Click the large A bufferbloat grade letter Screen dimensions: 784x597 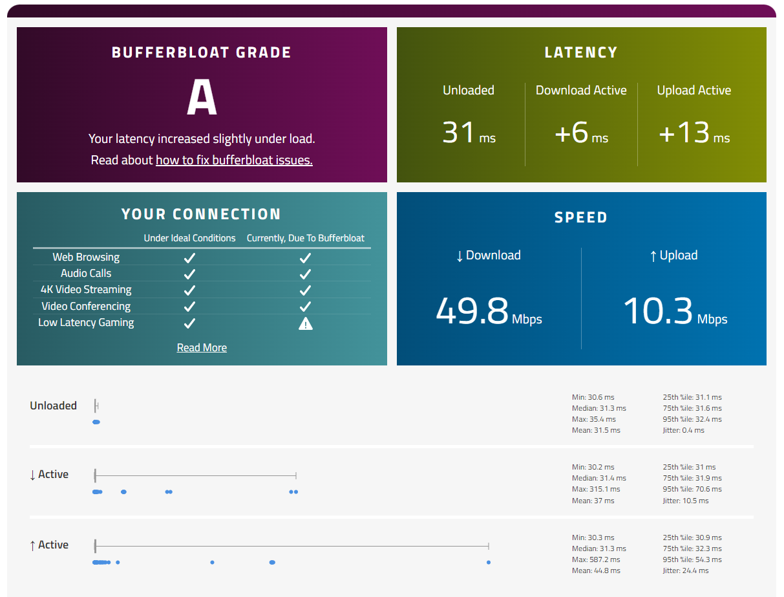point(202,98)
